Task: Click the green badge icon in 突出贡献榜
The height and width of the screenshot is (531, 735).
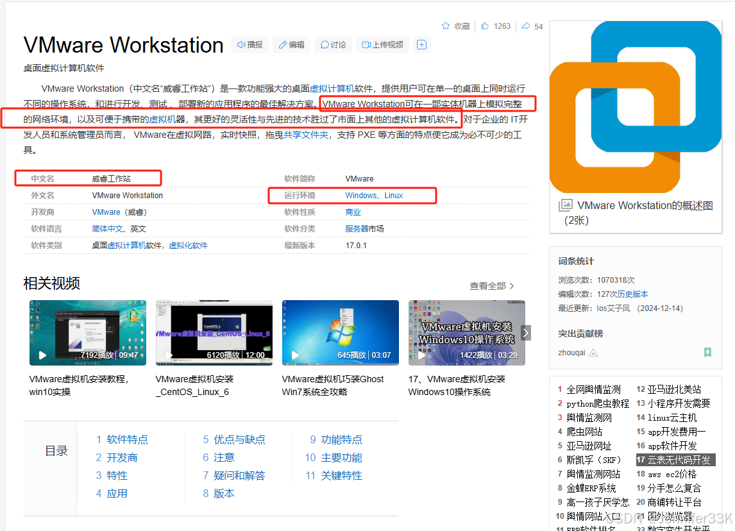Action: coord(708,352)
